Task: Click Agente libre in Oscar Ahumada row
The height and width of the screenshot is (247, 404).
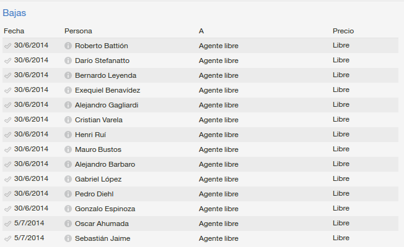Action: 219,224
